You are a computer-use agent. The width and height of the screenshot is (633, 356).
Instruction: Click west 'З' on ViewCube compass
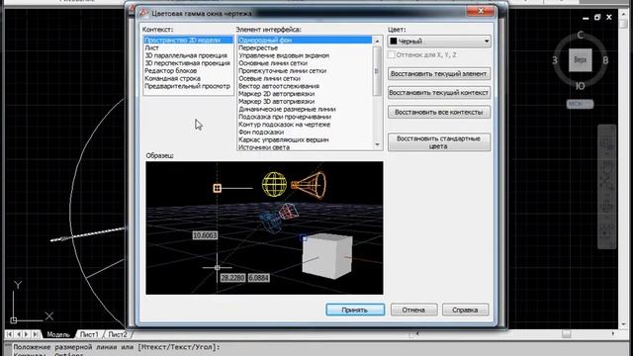555,60
